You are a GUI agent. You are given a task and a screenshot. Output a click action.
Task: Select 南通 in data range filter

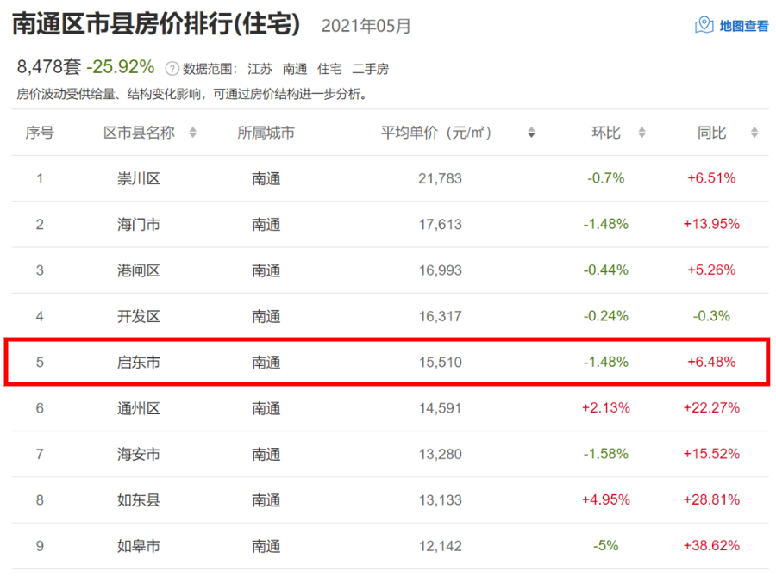[x=295, y=69]
